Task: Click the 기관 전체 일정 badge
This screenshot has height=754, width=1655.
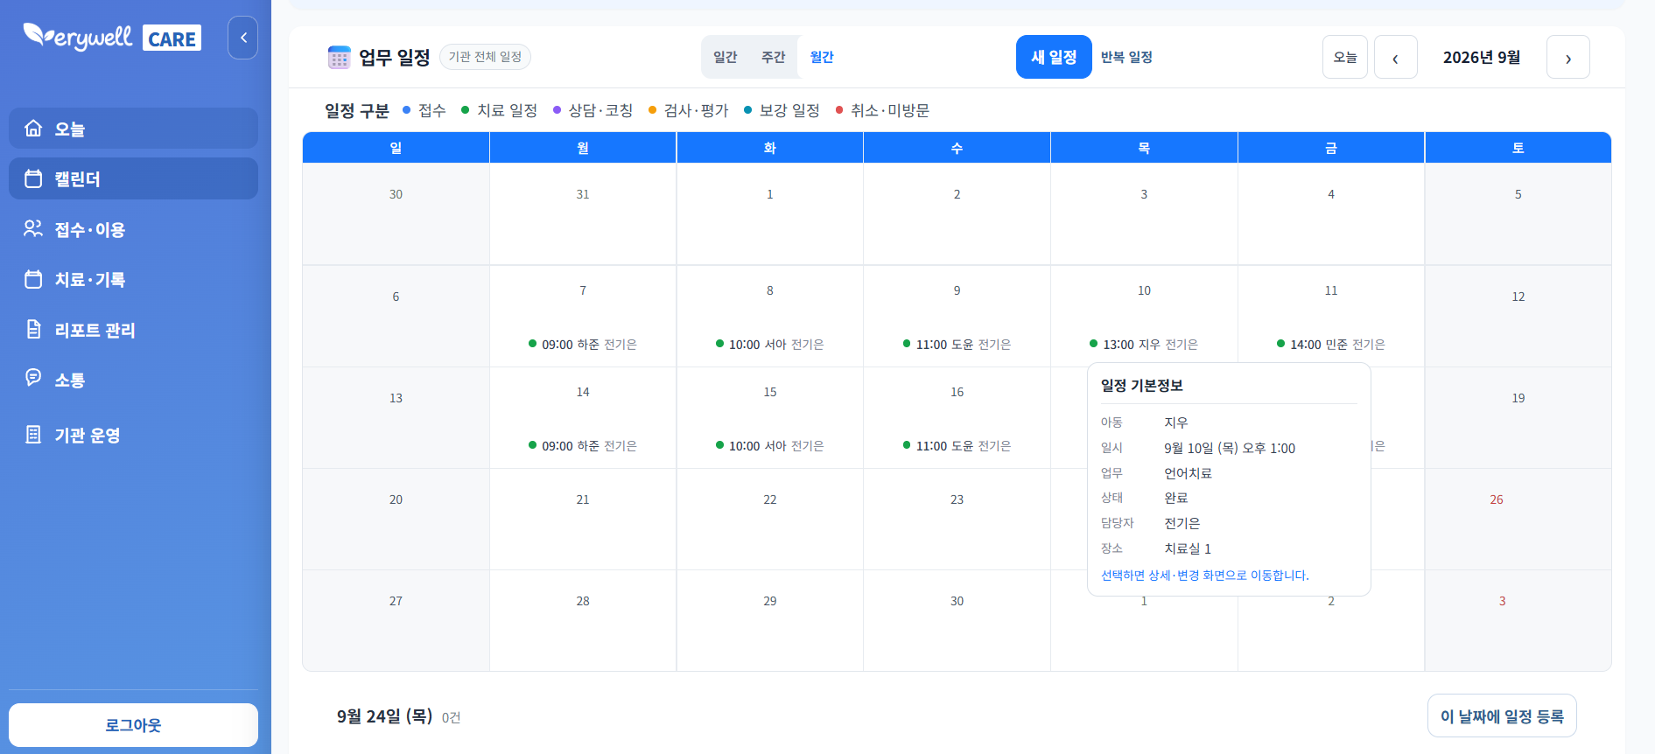Action: (485, 57)
